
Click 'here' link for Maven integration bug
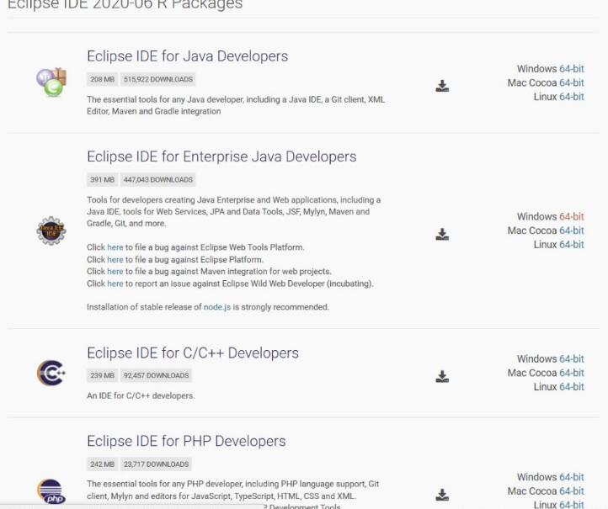click(115, 271)
